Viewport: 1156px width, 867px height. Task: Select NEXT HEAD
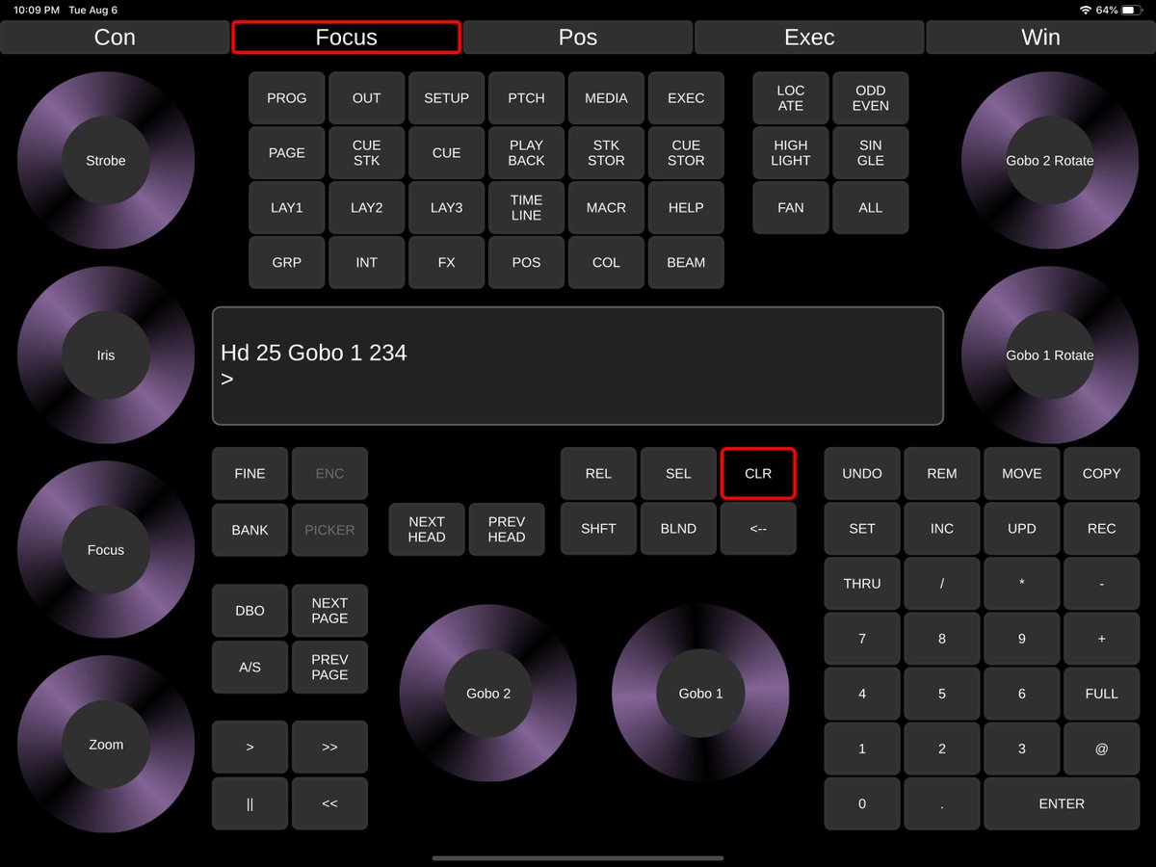[x=427, y=530]
